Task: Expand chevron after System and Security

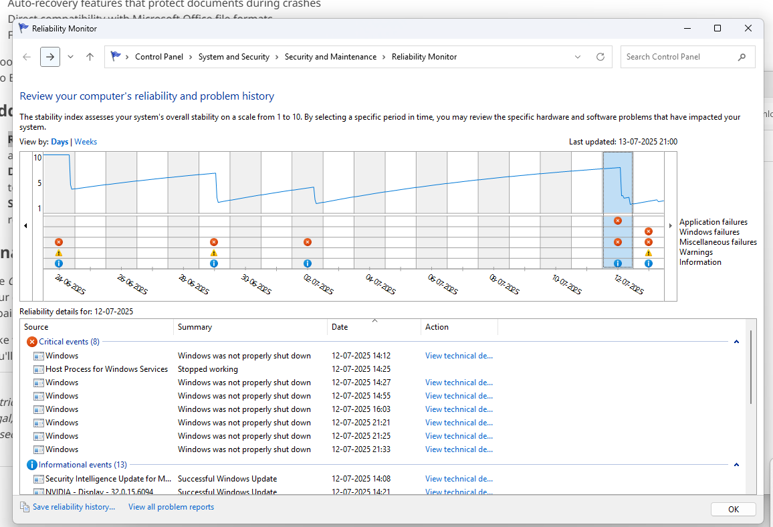Action: point(277,58)
